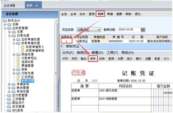
Task: Select 全选 to select all records
Action: coord(64,14)
